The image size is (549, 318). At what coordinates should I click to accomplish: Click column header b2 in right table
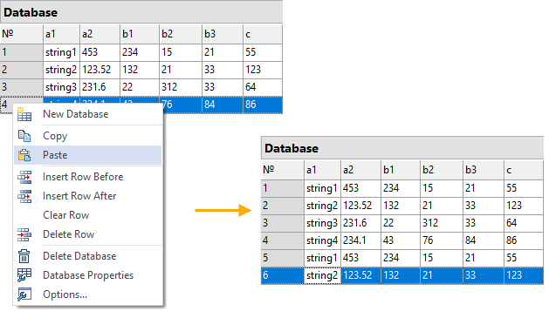pyautogui.click(x=442, y=170)
